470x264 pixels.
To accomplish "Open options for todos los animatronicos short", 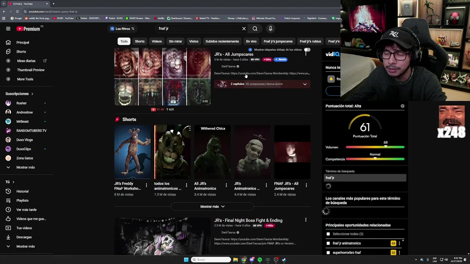I will pos(186,185).
